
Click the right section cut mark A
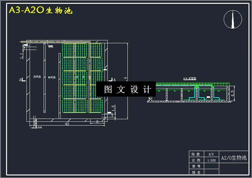(112, 79)
